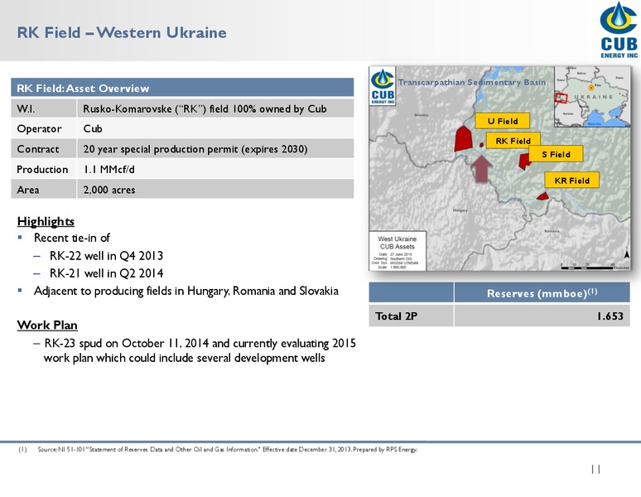The width and height of the screenshot is (641, 497).
Task: Click the "KR Field" yellow map label
Action: click(572, 181)
